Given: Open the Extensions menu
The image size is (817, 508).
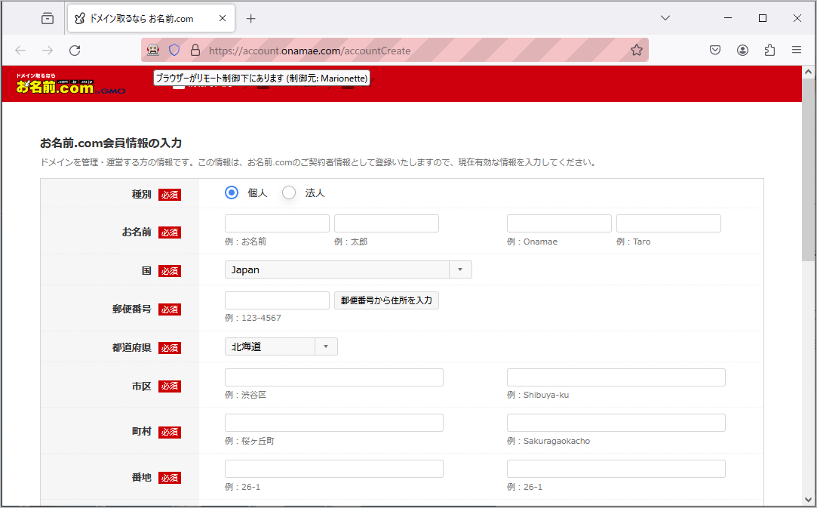Looking at the screenshot, I should point(769,50).
